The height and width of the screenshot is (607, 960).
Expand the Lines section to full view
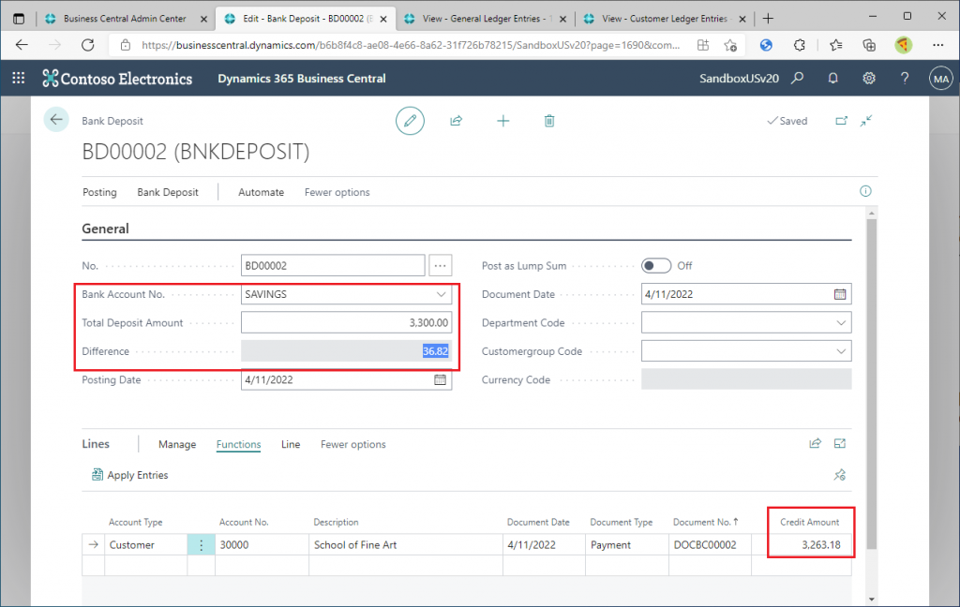[840, 444]
